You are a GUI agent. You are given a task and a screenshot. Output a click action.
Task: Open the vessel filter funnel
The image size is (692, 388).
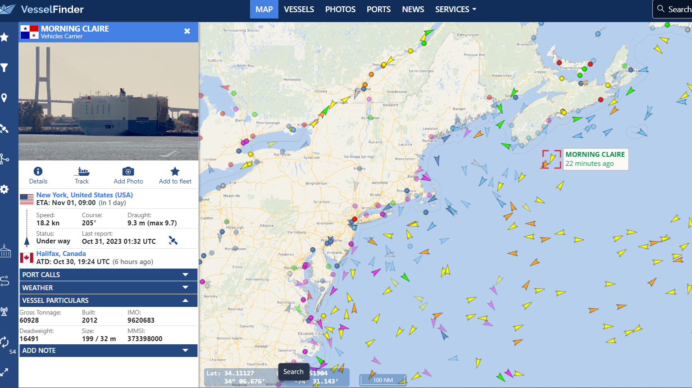pyautogui.click(x=5, y=68)
